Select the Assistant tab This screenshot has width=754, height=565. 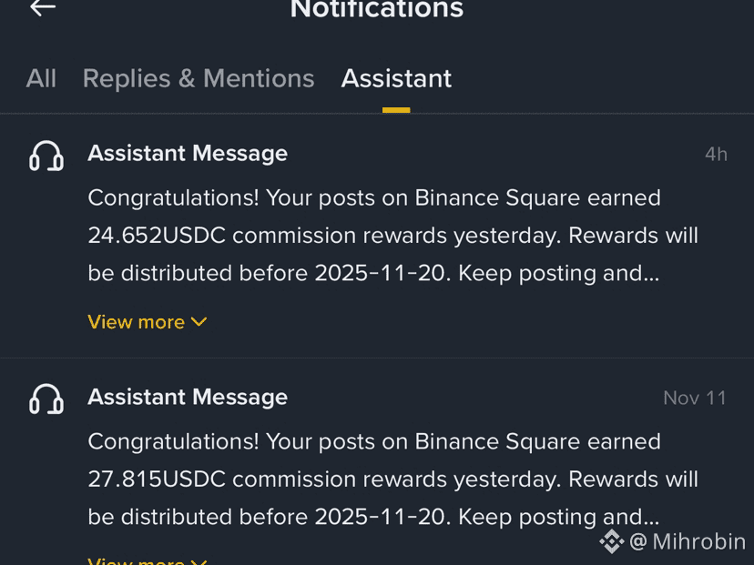(396, 78)
